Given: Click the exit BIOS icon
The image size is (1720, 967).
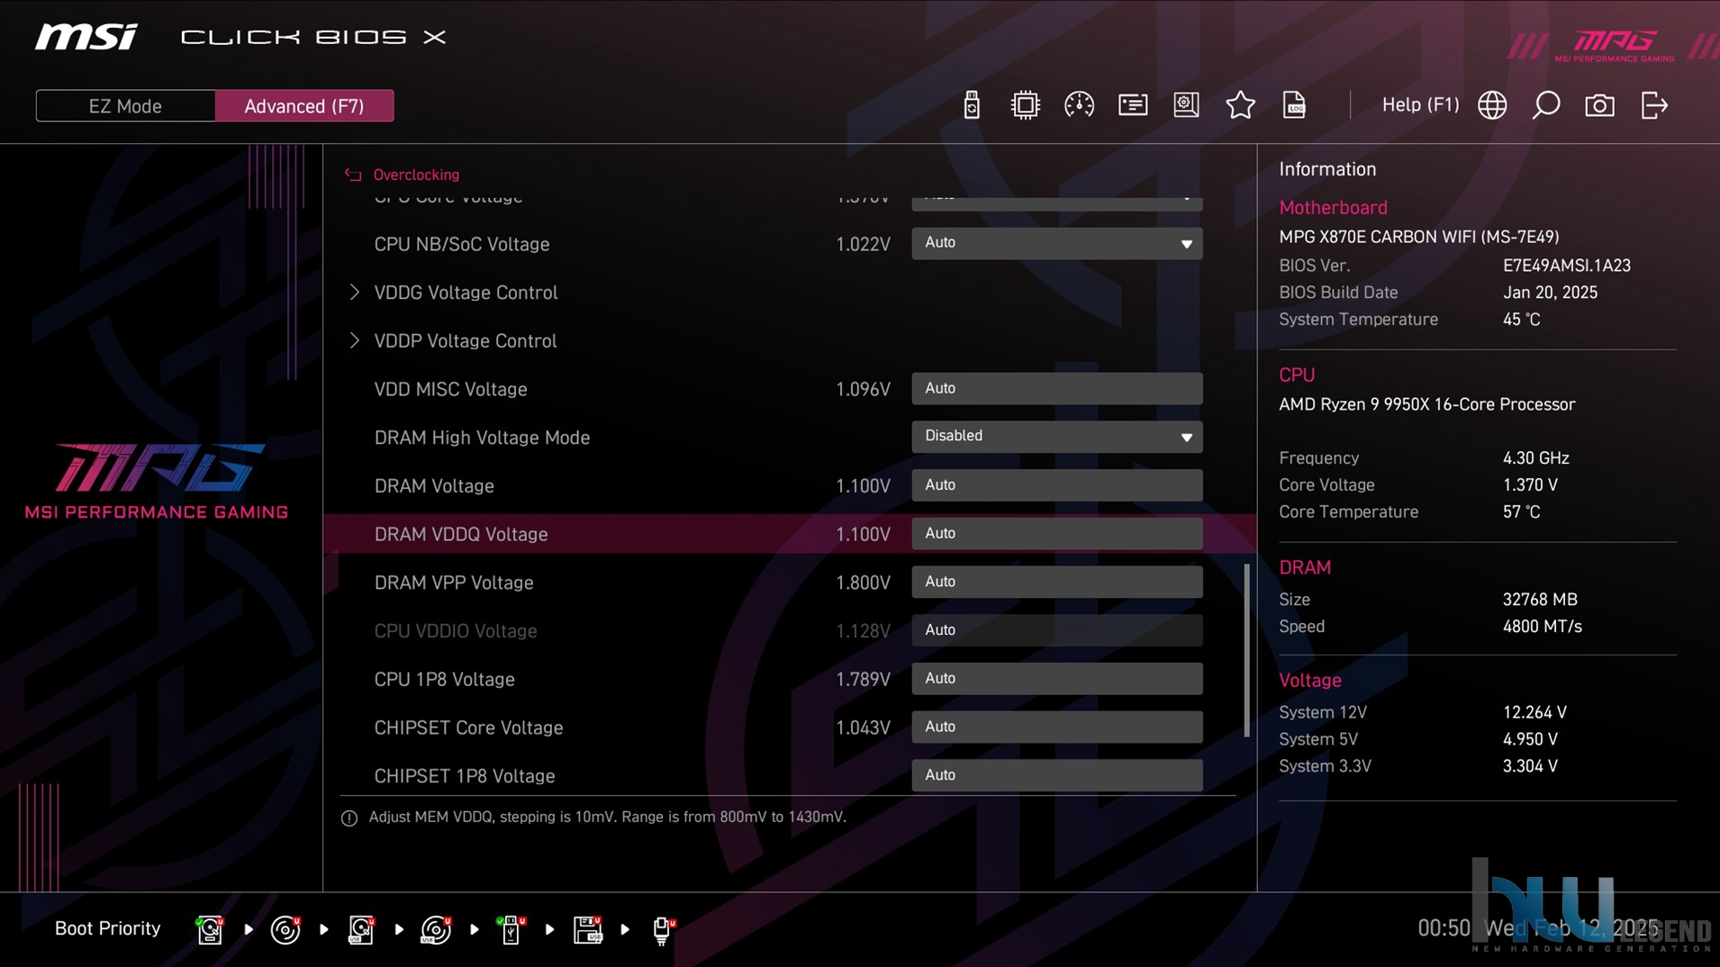Looking at the screenshot, I should point(1654,105).
